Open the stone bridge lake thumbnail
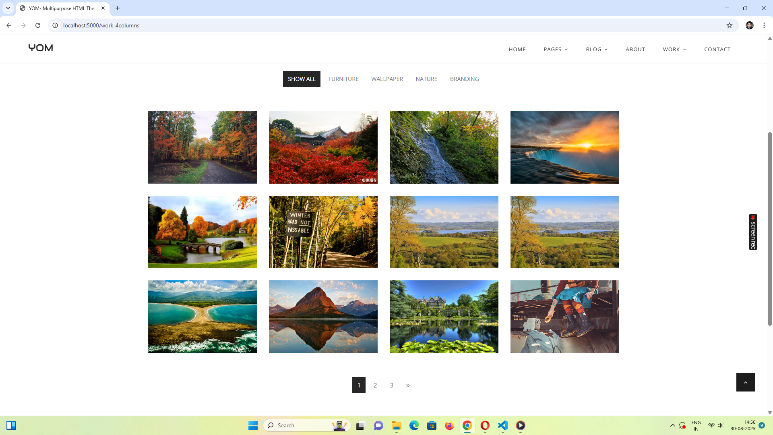This screenshot has width=773, height=435. [203, 232]
